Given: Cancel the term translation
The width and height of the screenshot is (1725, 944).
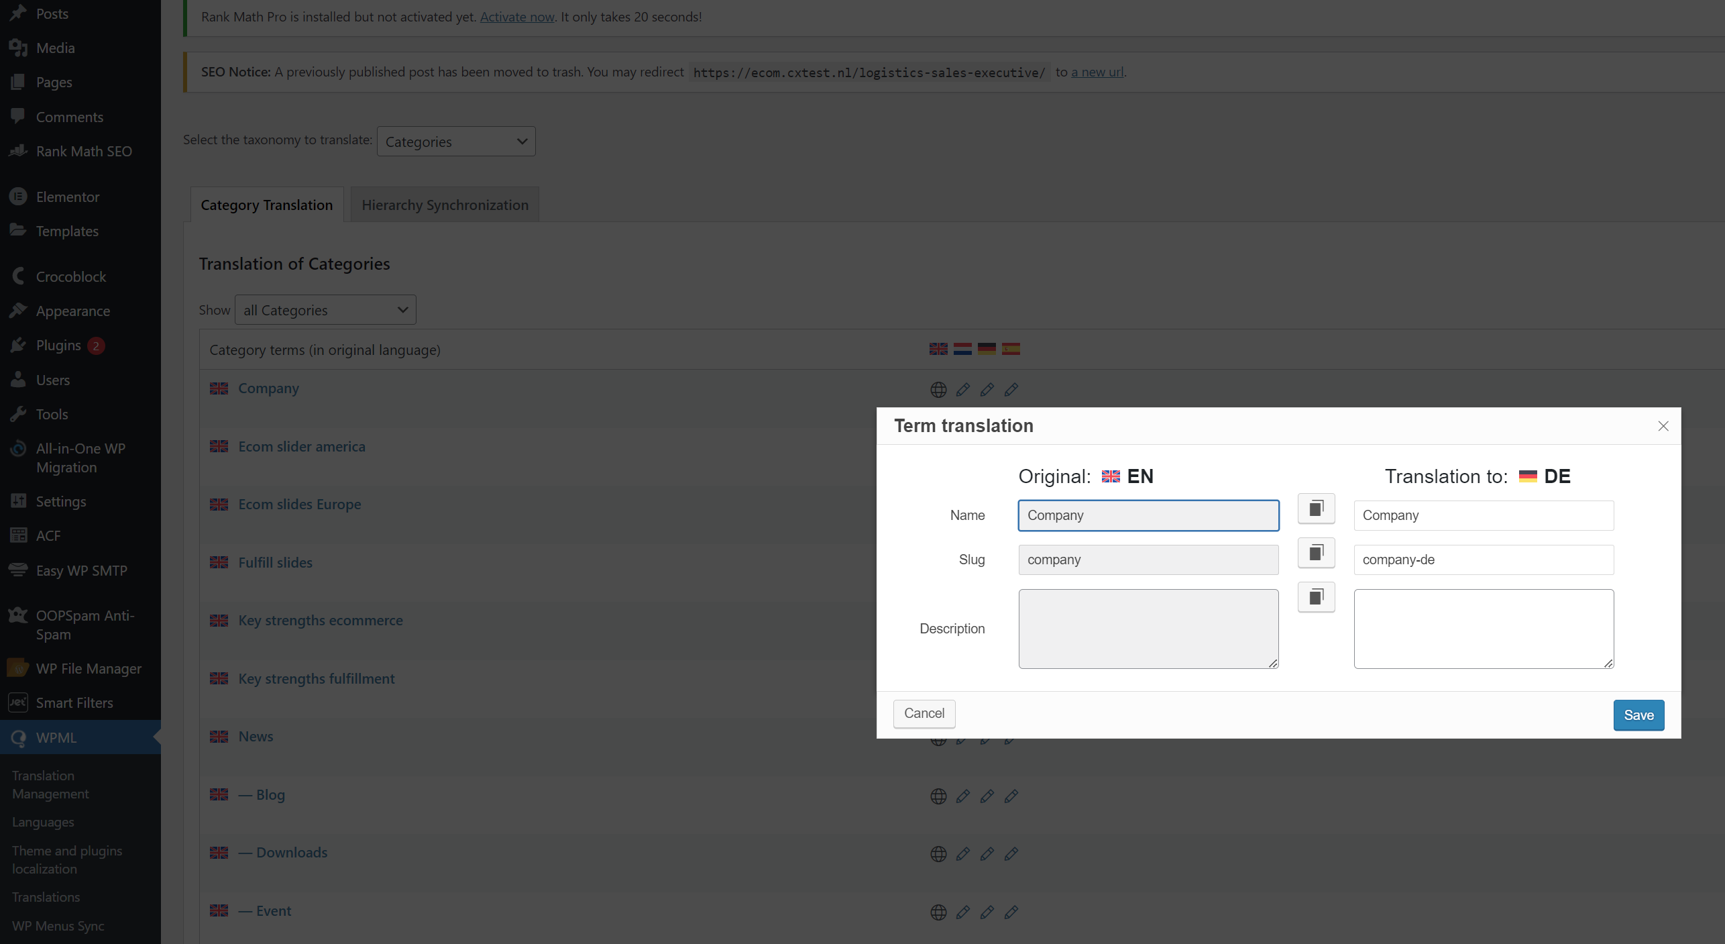Looking at the screenshot, I should pos(924,713).
